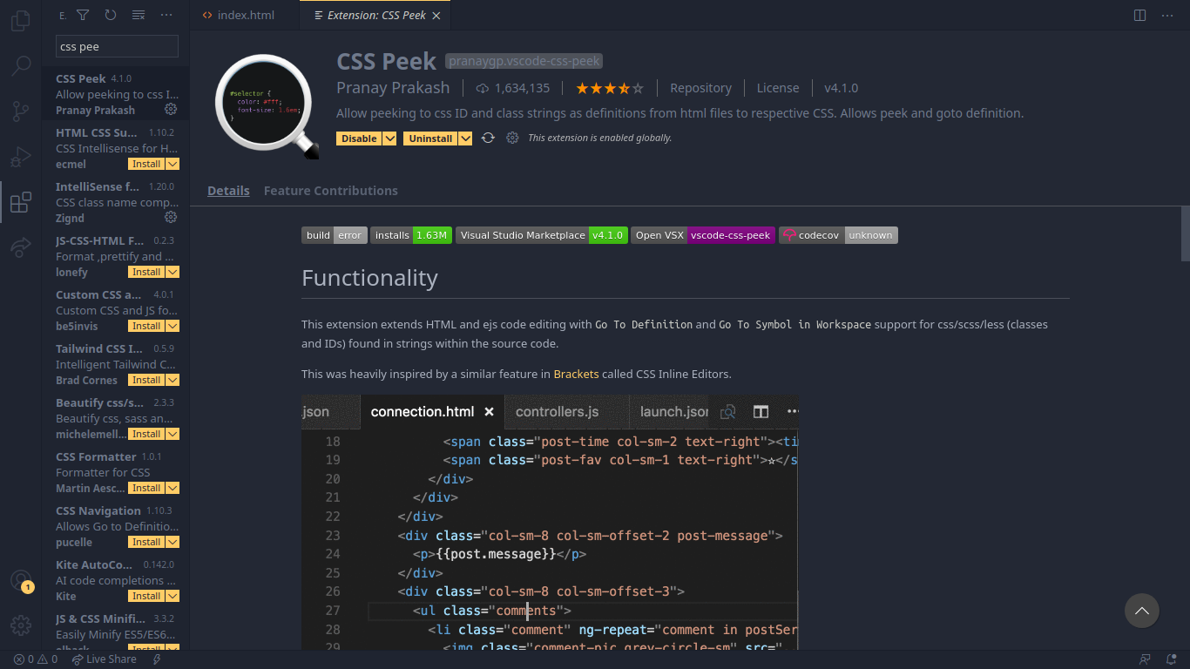Follow the Brackets hyperlink
The width and height of the screenshot is (1190, 669).
(x=576, y=374)
